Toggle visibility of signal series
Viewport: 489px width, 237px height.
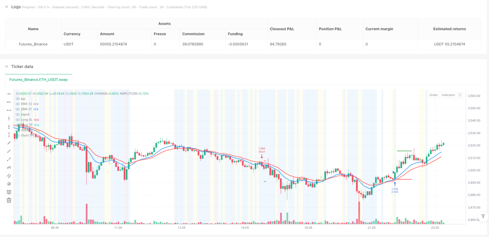point(18,114)
